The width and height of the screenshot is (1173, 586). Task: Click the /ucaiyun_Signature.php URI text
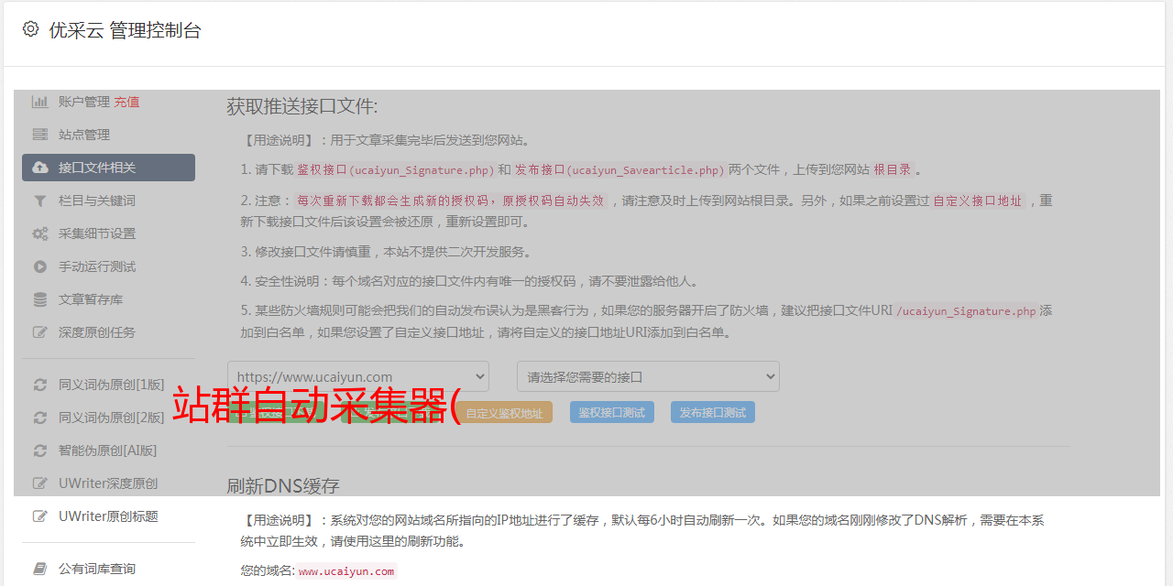coord(966,311)
